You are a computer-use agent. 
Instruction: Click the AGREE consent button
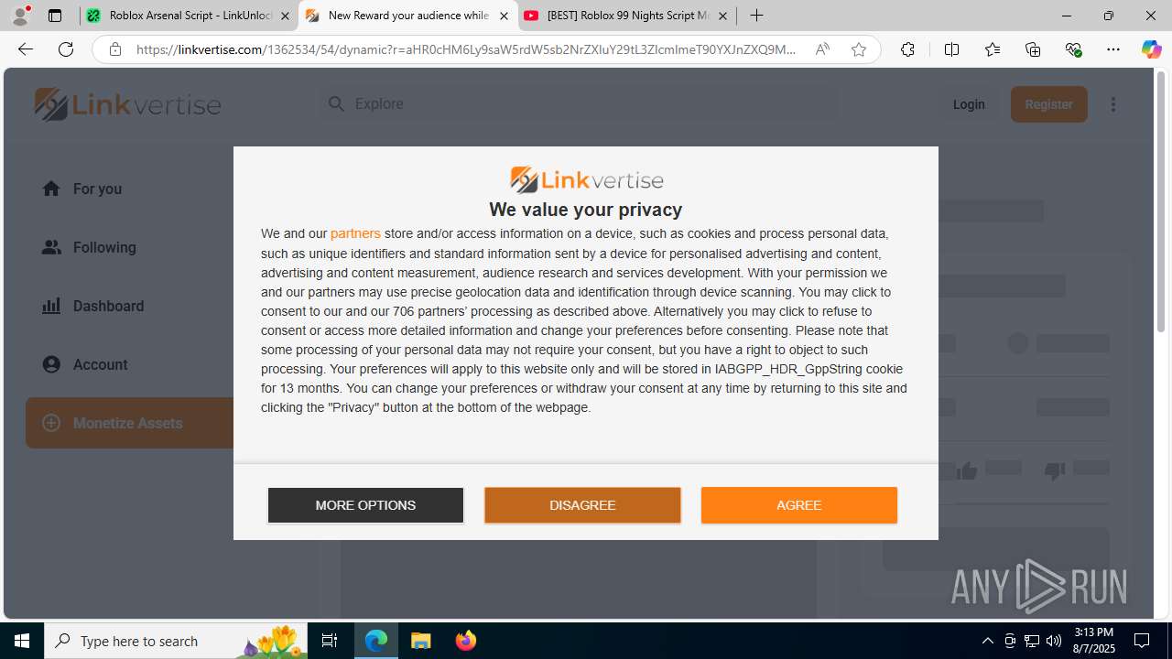pos(799,505)
